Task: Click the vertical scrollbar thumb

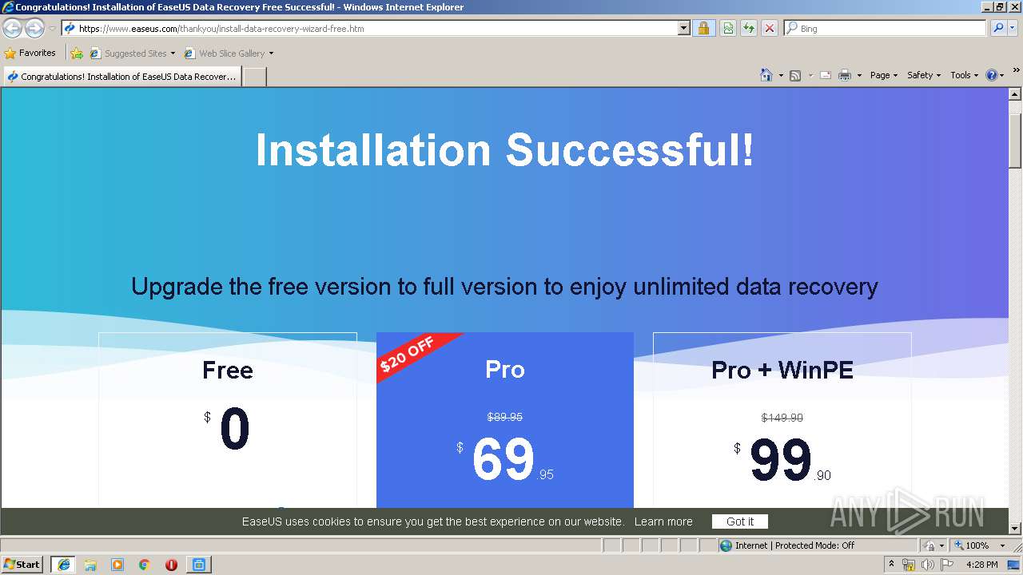Action: click(x=1015, y=141)
